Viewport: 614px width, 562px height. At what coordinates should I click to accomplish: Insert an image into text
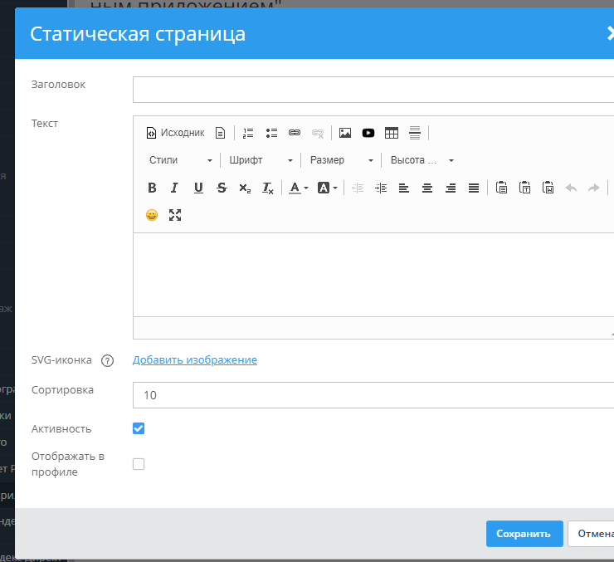pyautogui.click(x=345, y=133)
